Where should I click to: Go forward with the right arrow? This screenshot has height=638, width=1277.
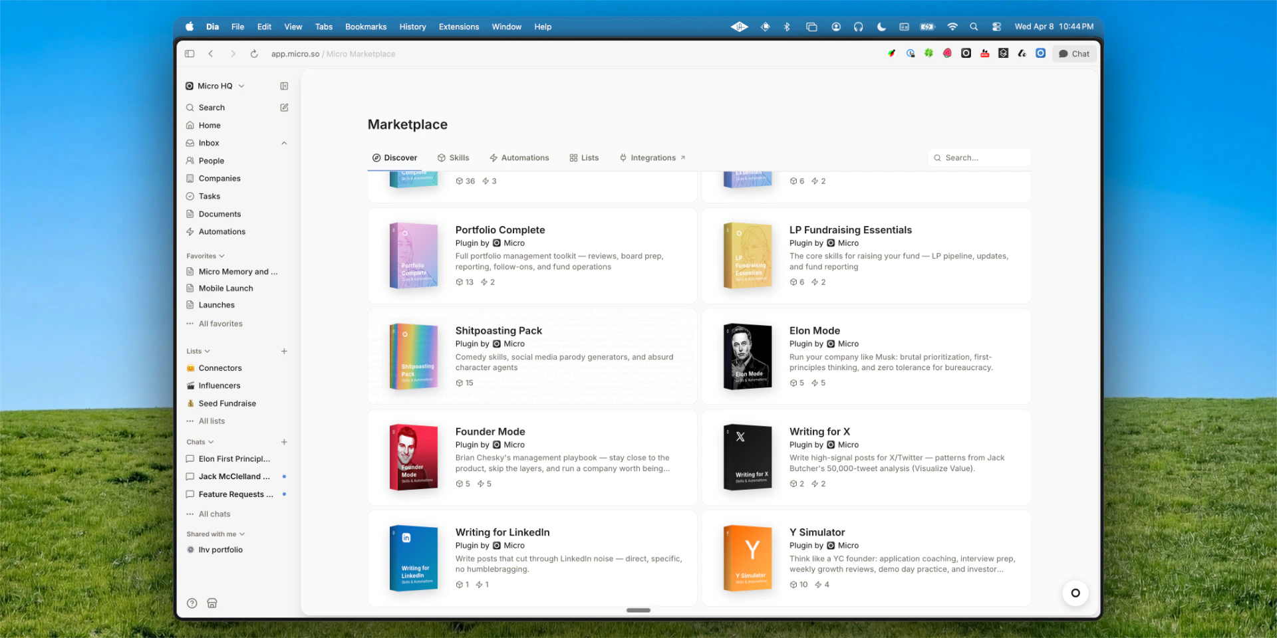point(233,54)
